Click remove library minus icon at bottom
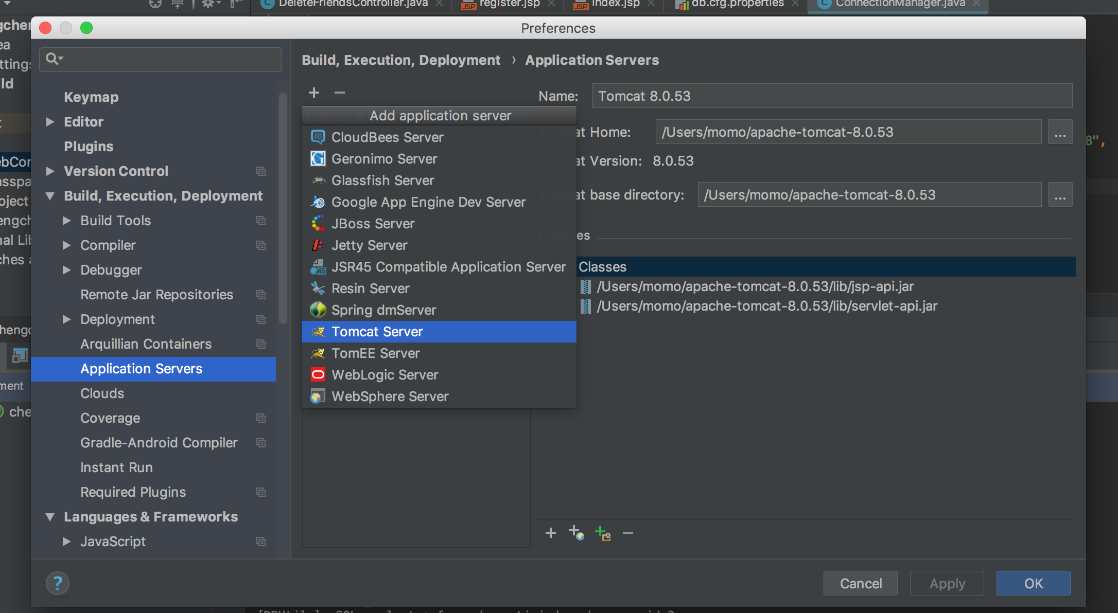The width and height of the screenshot is (1118, 613). click(x=627, y=533)
